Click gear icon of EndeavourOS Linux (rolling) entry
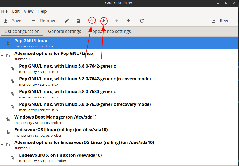239x166 pixels. (8, 132)
